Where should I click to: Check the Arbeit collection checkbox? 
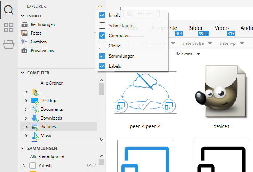(33, 165)
